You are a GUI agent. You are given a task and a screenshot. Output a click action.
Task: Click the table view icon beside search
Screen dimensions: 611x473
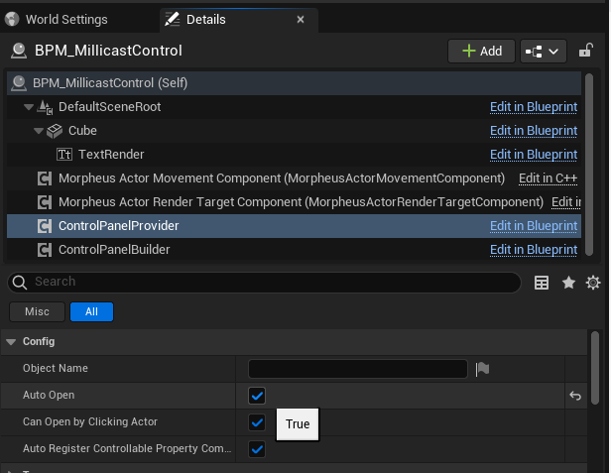[542, 283]
